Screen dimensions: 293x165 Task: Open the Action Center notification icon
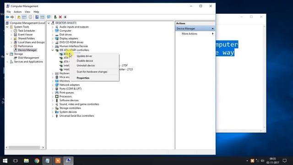(284, 161)
